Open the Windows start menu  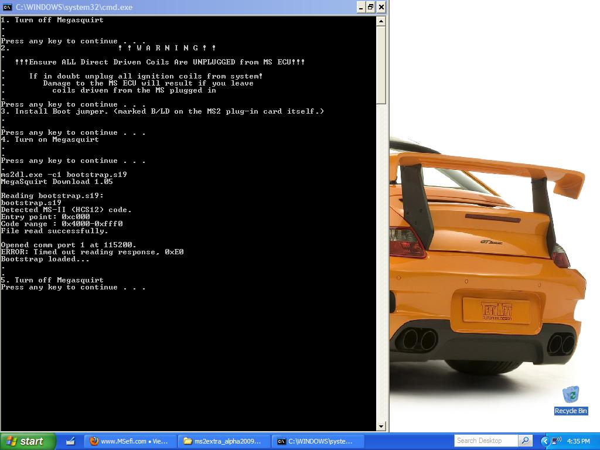[28, 441]
